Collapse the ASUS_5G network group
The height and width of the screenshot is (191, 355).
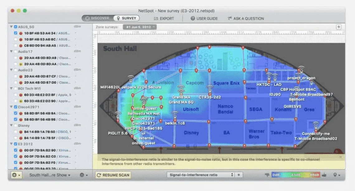(x=11, y=27)
